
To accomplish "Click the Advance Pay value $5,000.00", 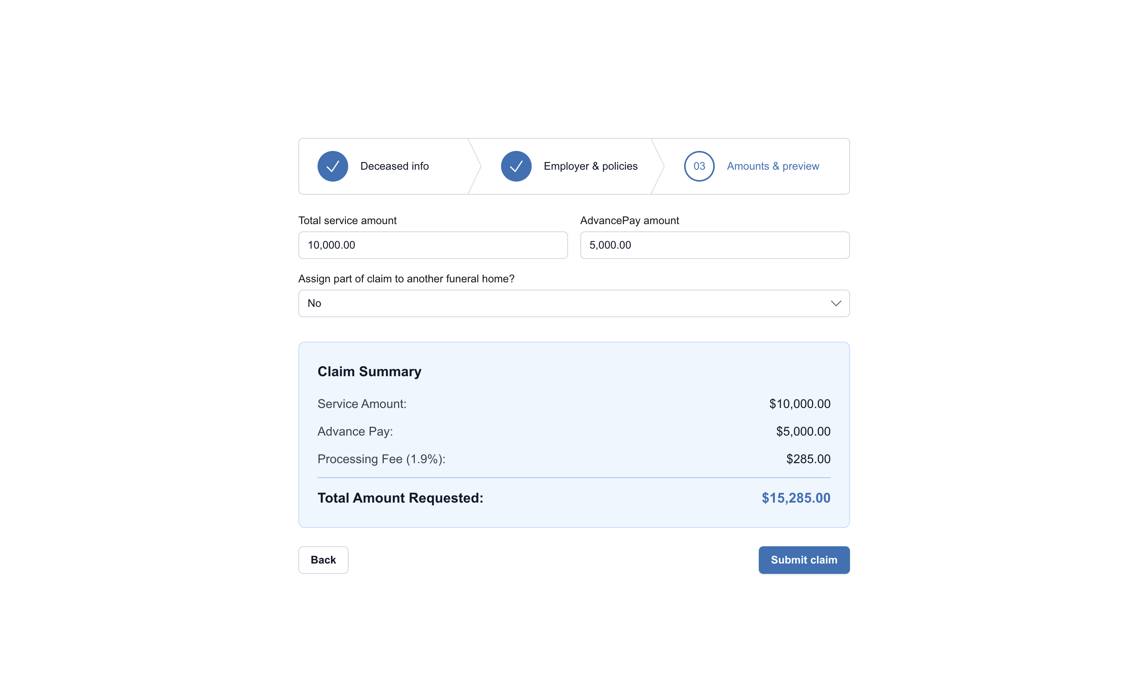I will tap(803, 431).
